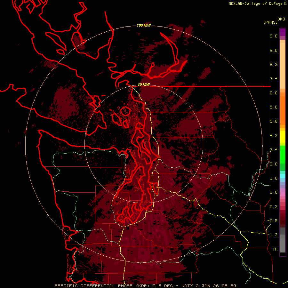
Task: Click the TH label on the scale
Action: pos(275,249)
